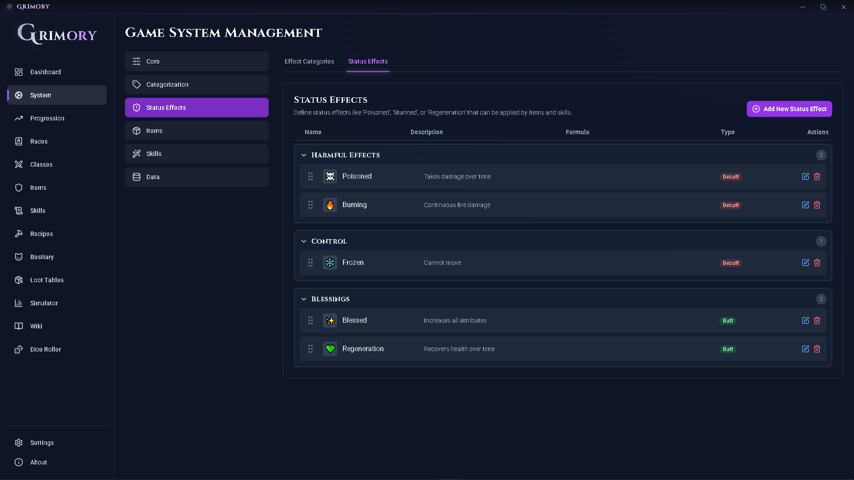The height and width of the screenshot is (480, 854).
Task: Collapse the Blessings group
Action: coord(304,299)
